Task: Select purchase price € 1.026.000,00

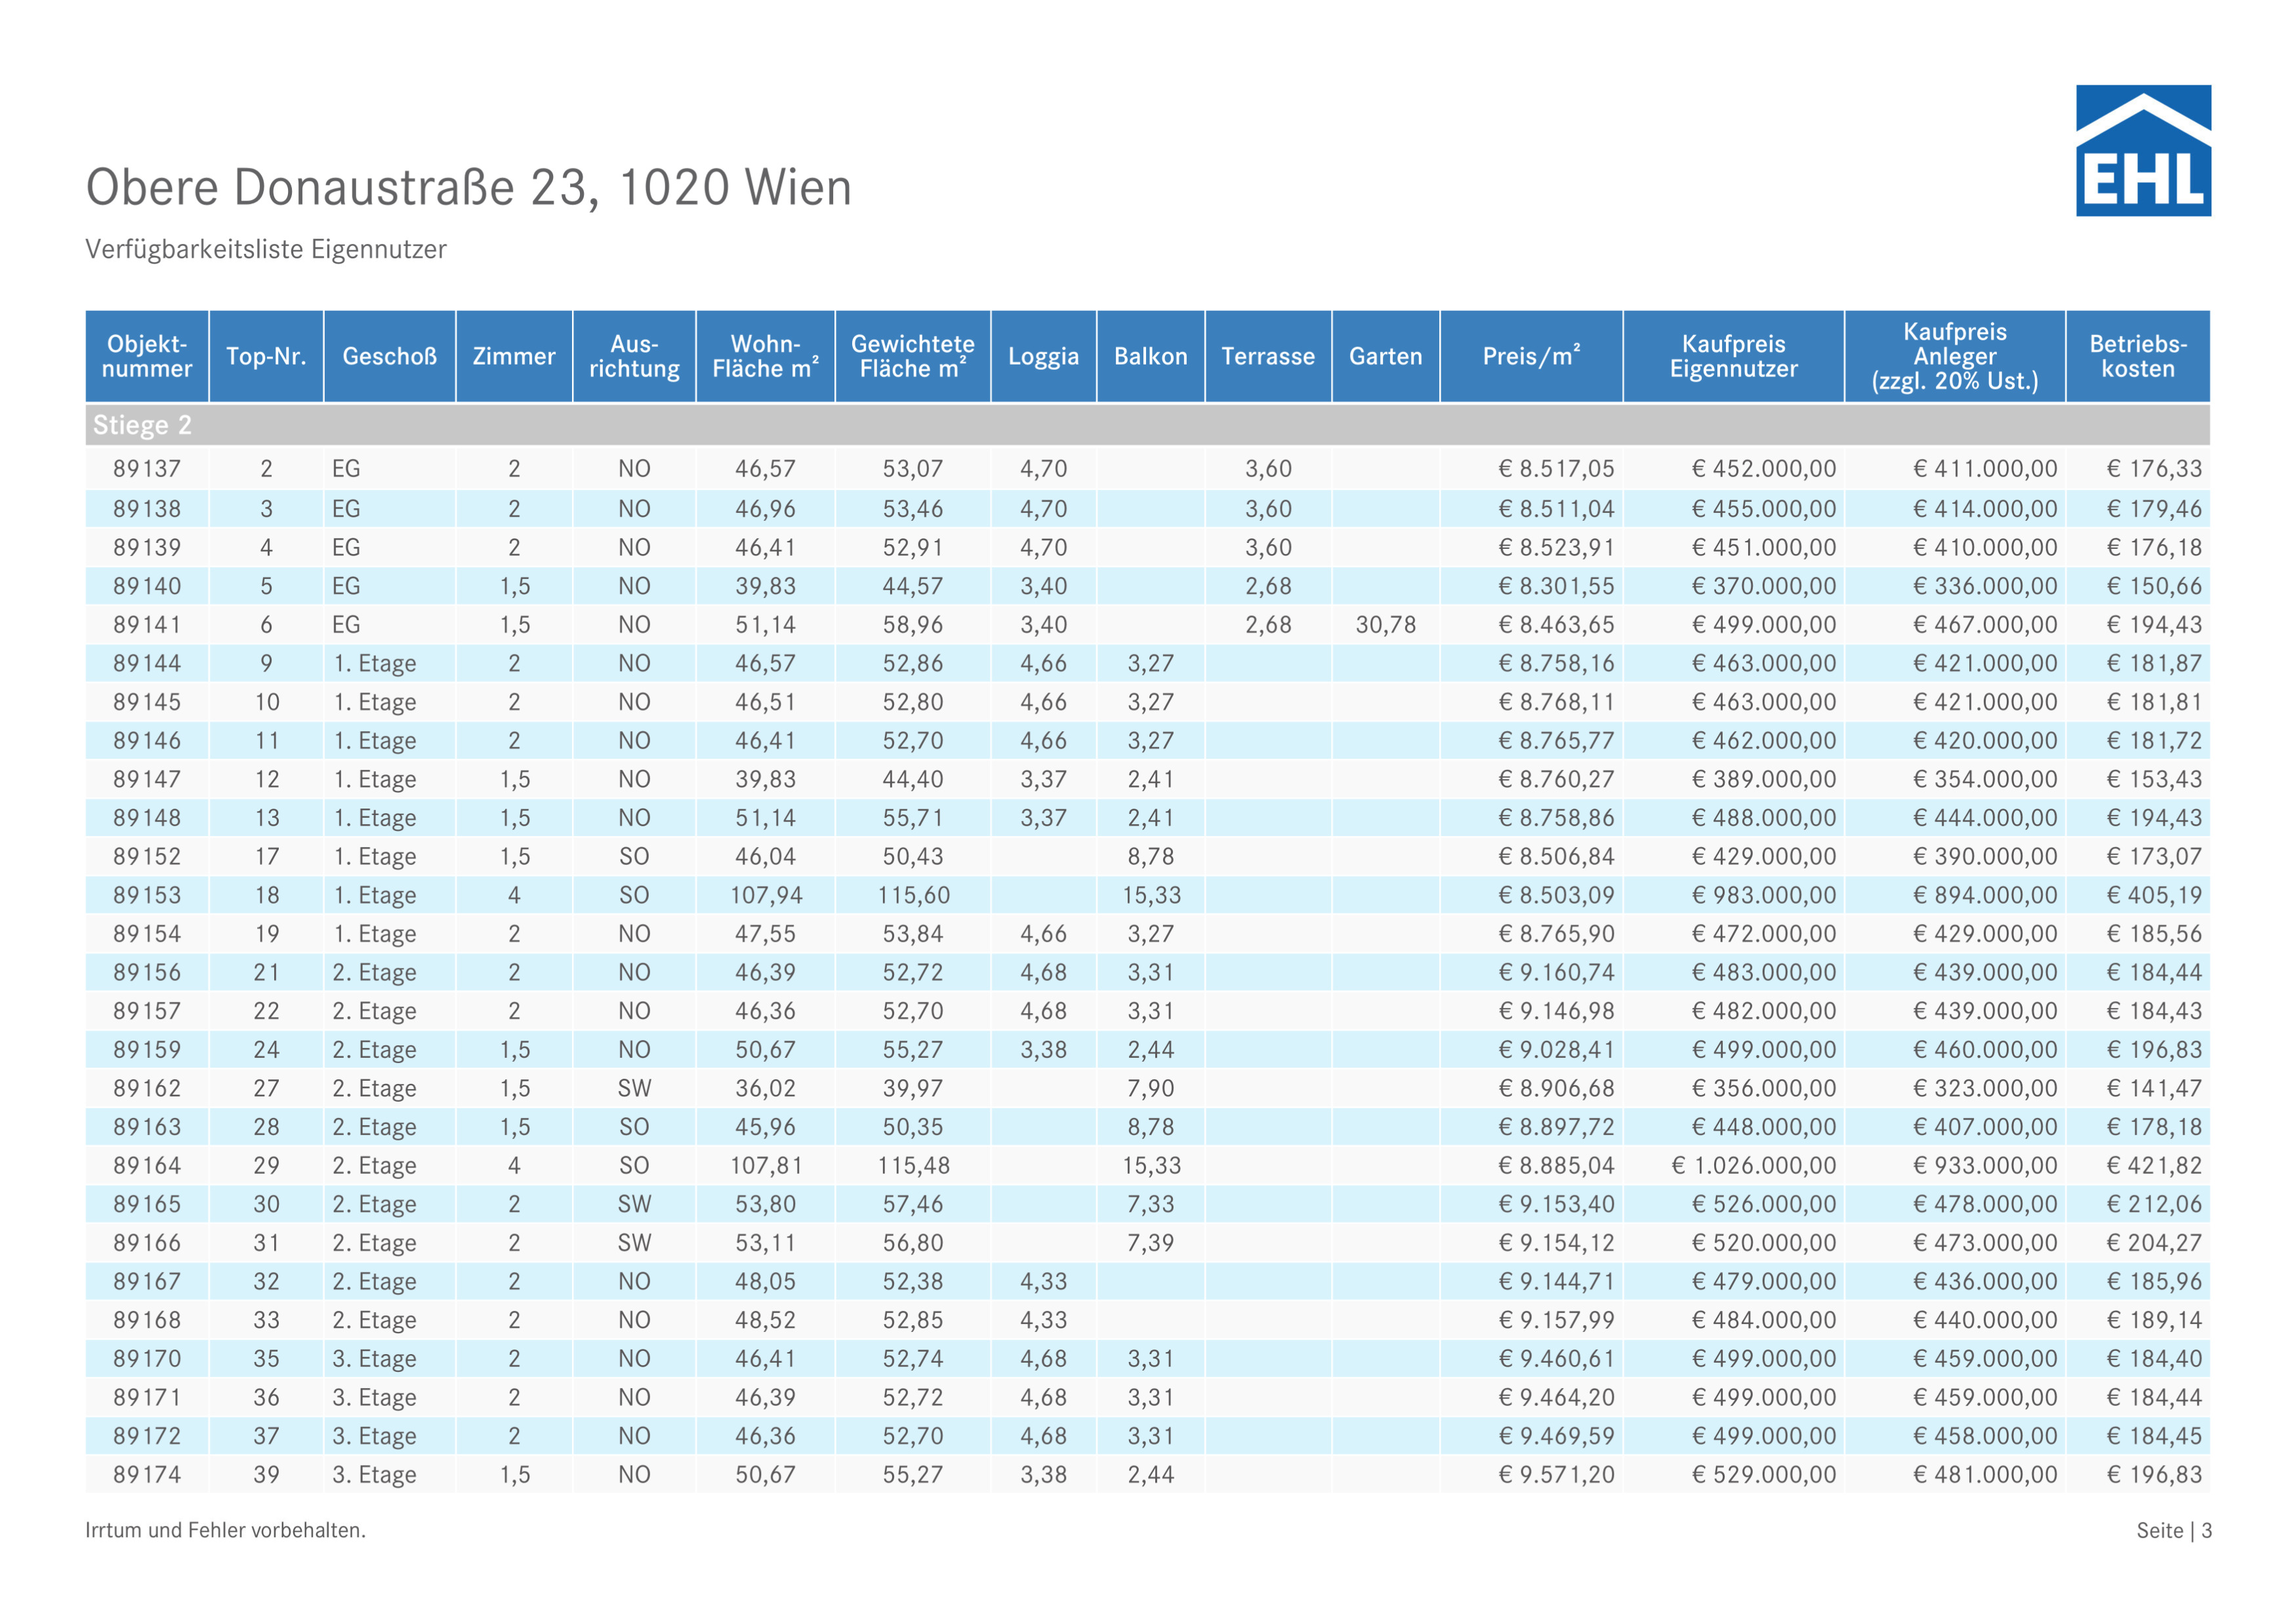Action: [1754, 1165]
